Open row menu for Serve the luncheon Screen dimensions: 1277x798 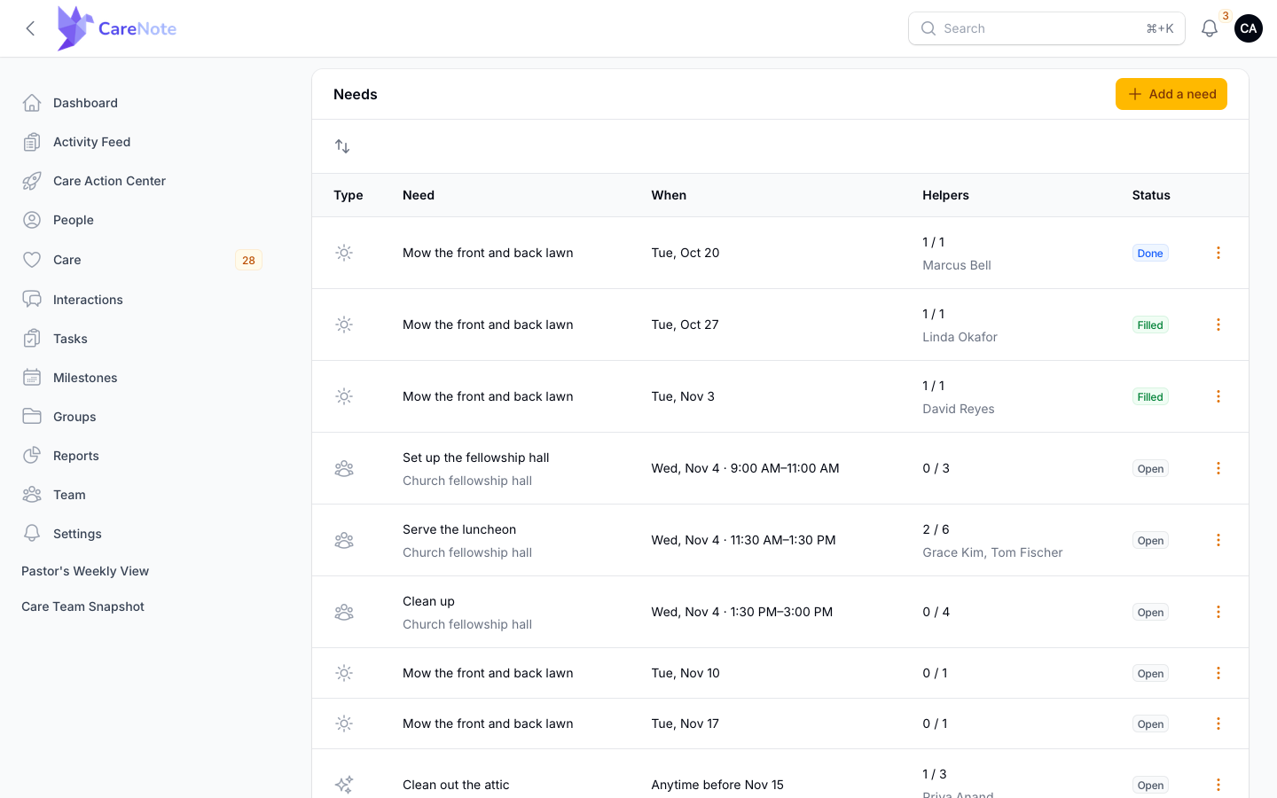coord(1218,540)
